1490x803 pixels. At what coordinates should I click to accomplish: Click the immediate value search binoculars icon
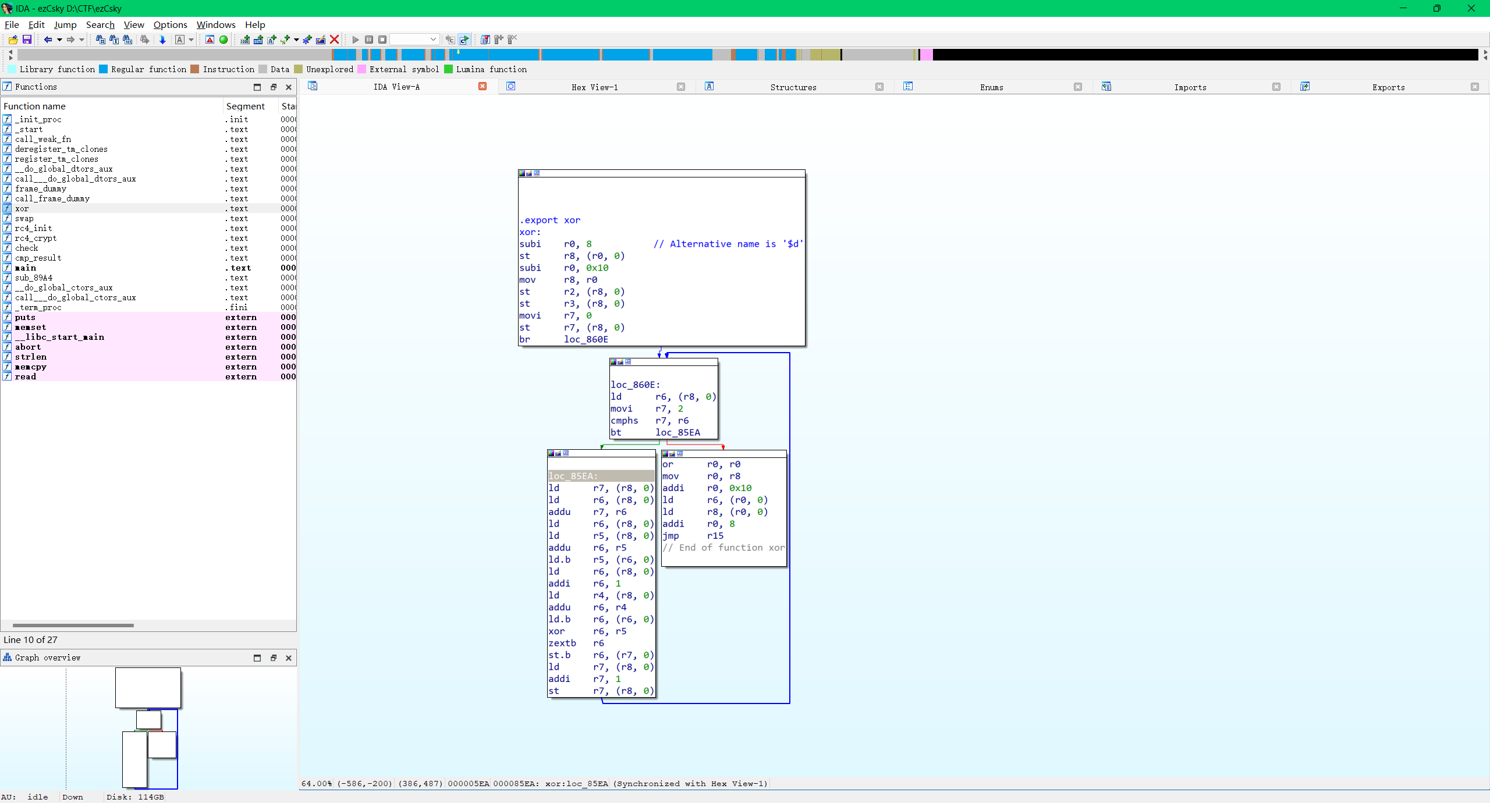pos(100,40)
